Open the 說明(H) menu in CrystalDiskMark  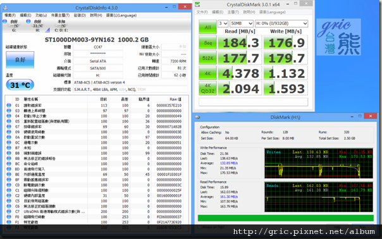[x=249, y=12]
